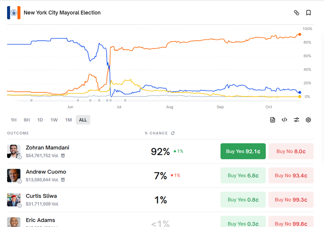Buy Yes on Zohran Mamdani at 92.1¢
Screen dimensions: 324x227
pos(243,151)
